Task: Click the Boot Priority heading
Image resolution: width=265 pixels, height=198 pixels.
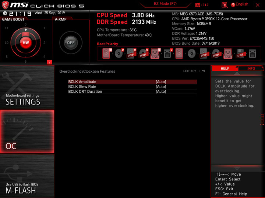Action: [107, 44]
